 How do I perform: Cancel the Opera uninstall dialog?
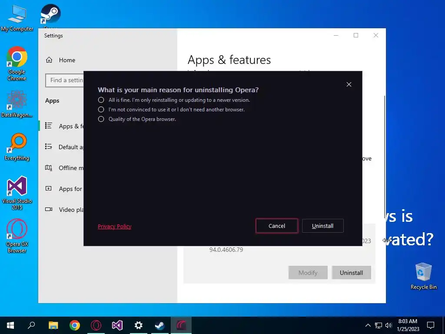coord(277,226)
